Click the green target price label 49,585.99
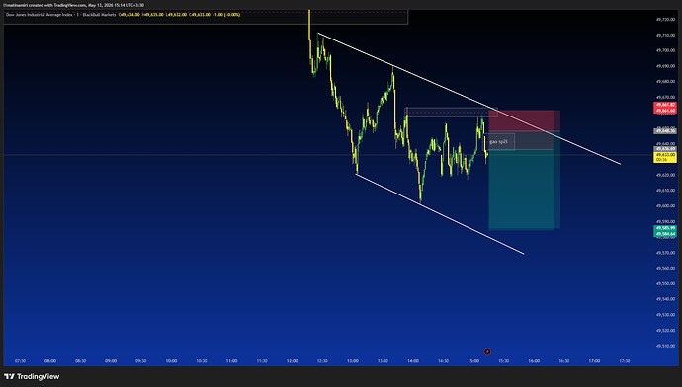The width and height of the screenshot is (682, 387). (x=665, y=228)
